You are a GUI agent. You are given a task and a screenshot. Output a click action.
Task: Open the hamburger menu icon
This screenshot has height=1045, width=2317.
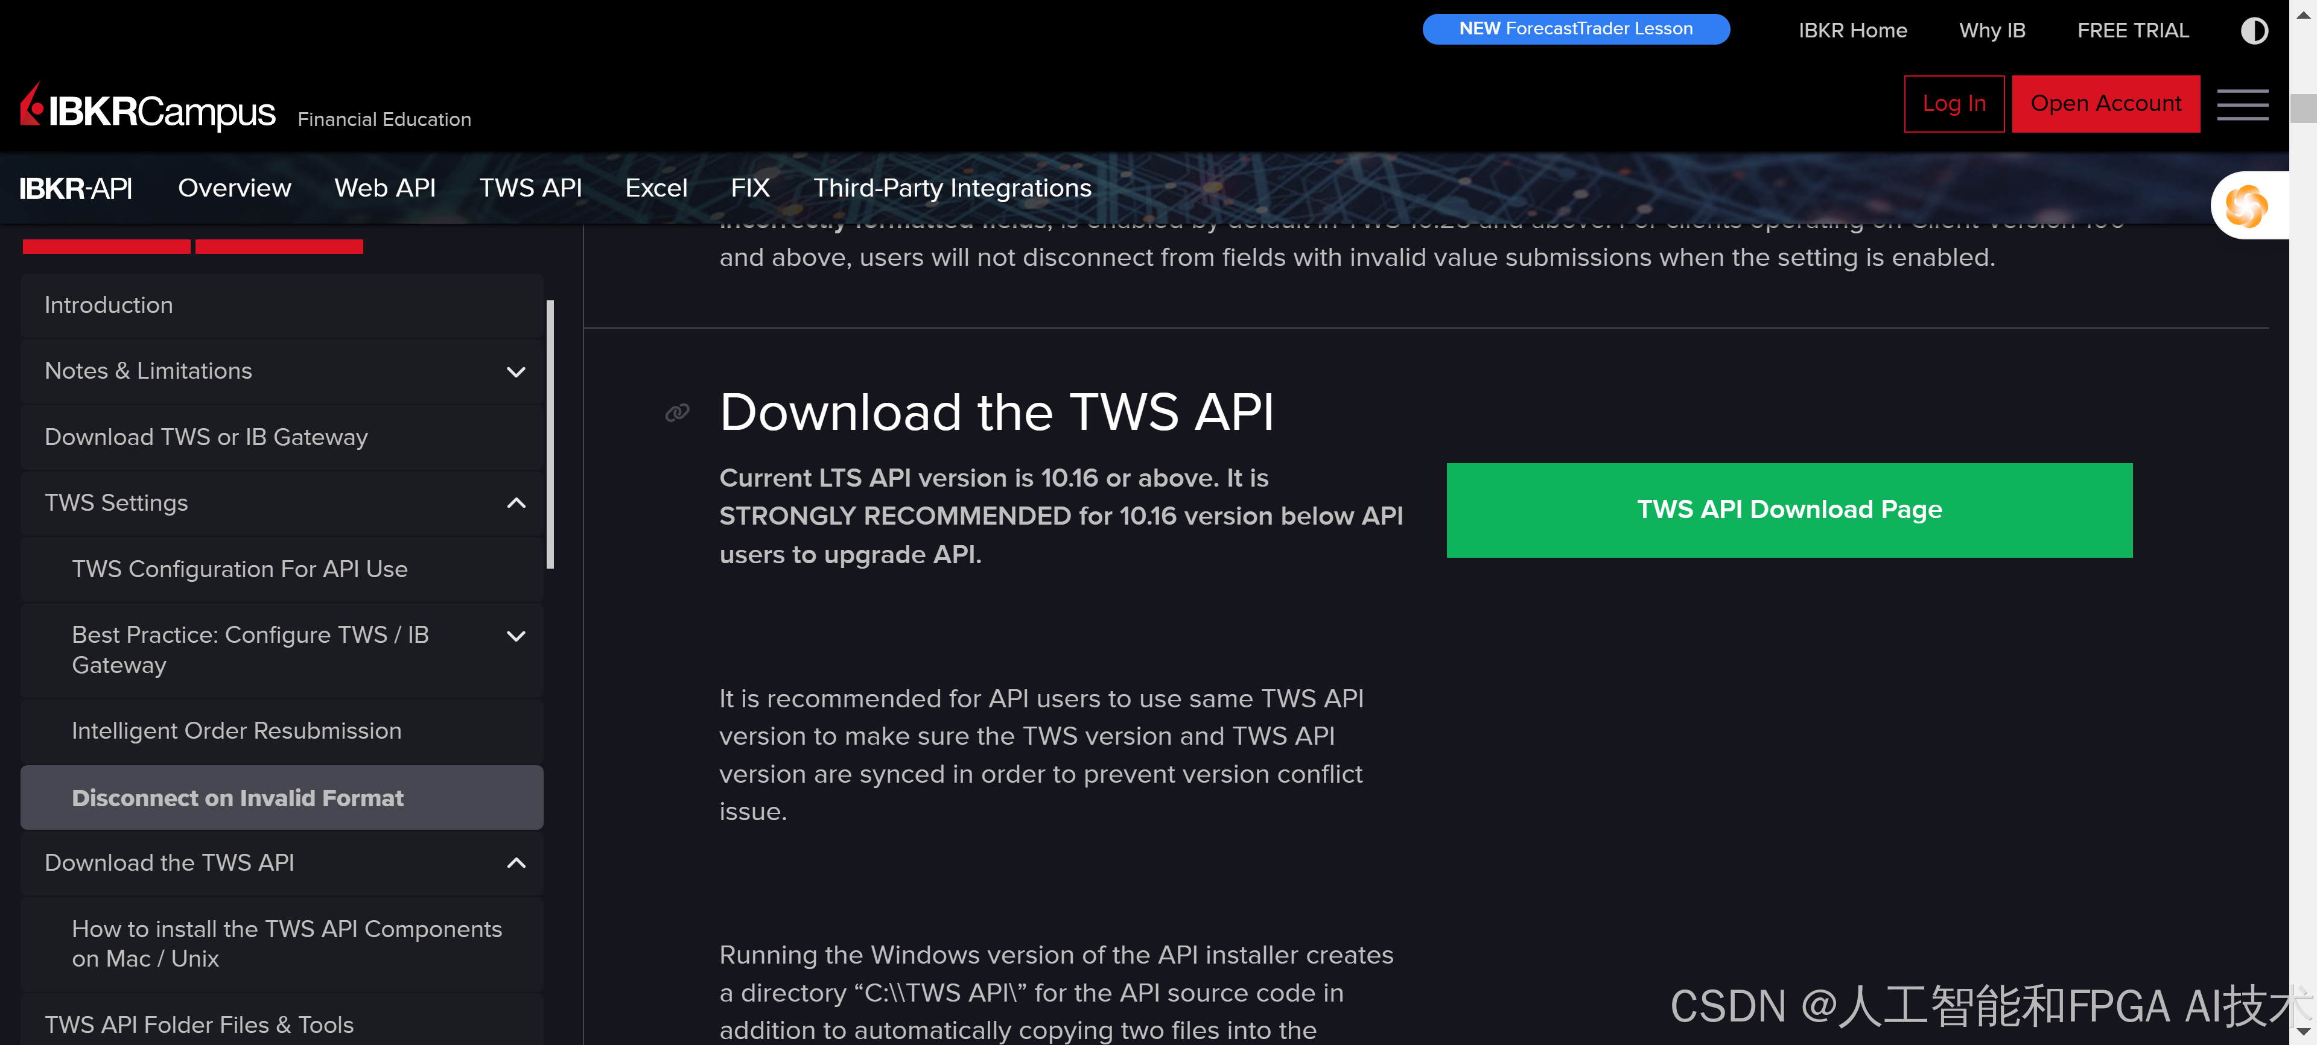pos(2242,104)
